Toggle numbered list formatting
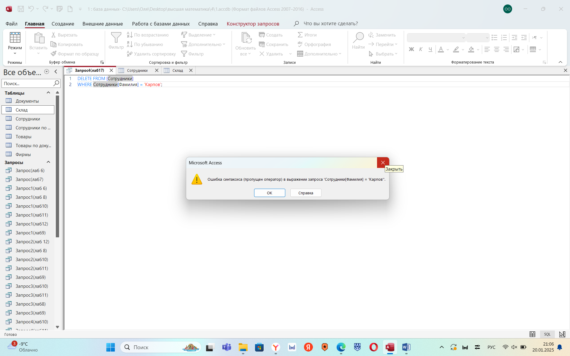This screenshot has width=570, height=356. (504, 38)
